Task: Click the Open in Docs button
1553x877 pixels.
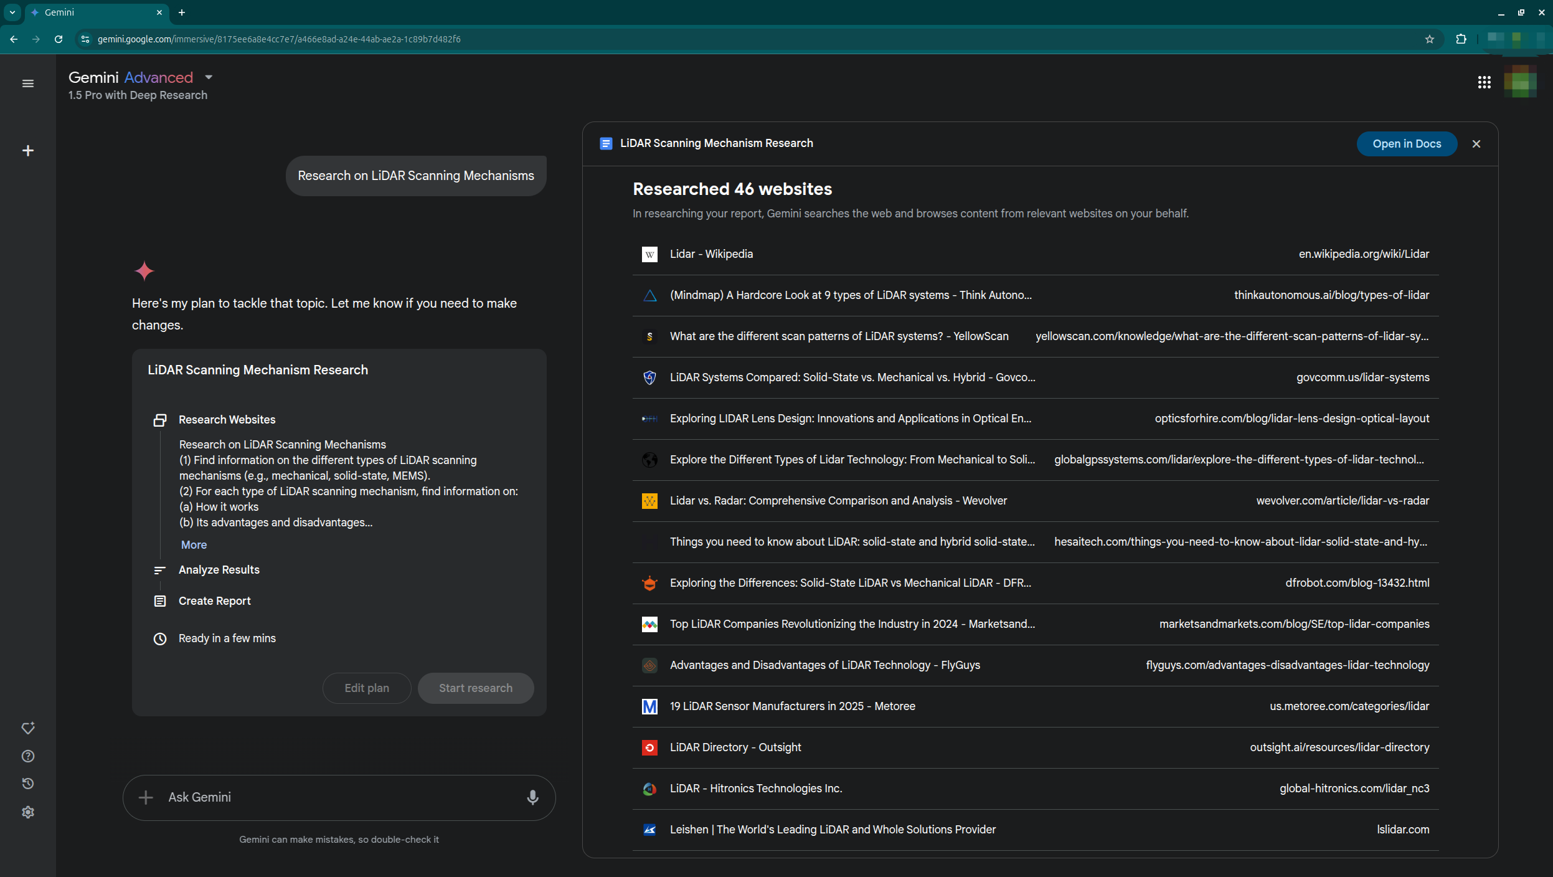Action: pos(1407,144)
